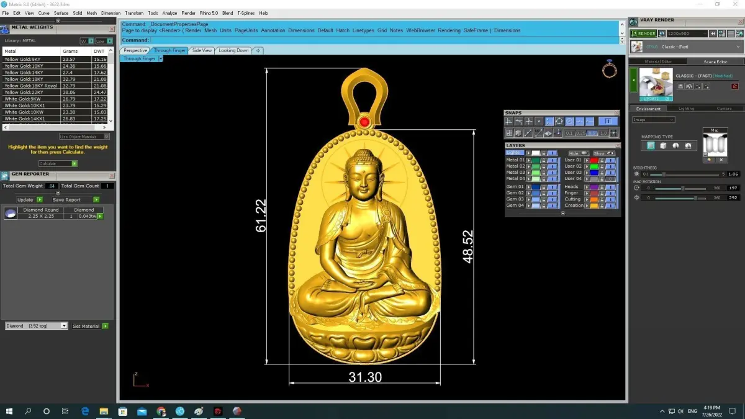Viewport: 745px width, 419px height.
Task: Expand the Creation layer arrow
Action: [587, 205]
